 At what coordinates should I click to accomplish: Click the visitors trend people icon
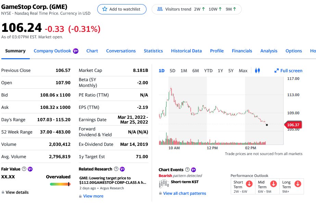160,9
